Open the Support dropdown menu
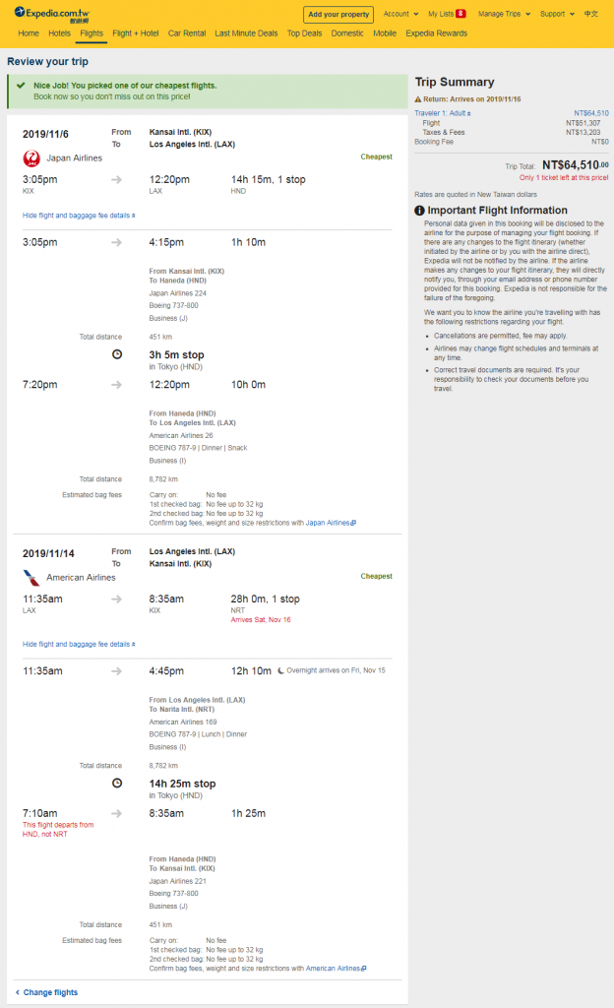 pos(557,14)
